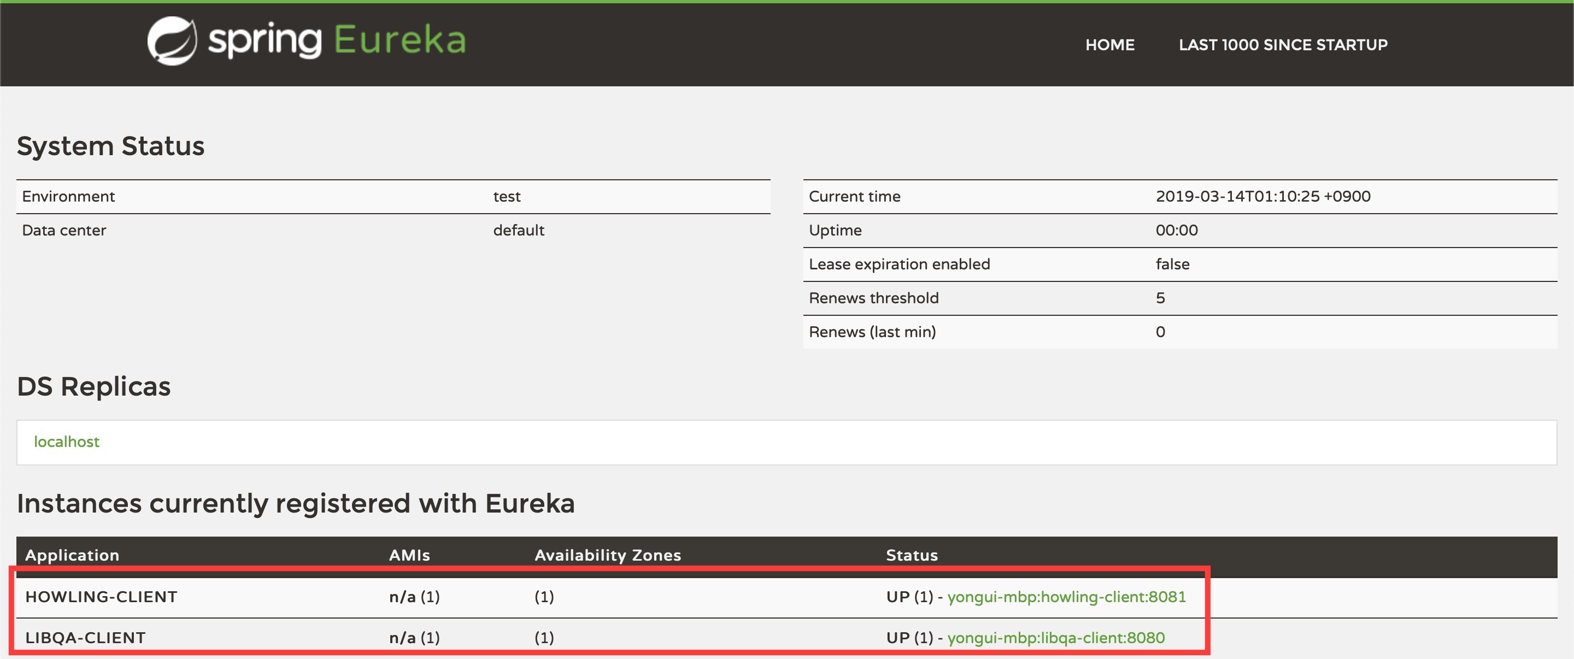Select UP (1) status in LIBQA-CLIENT row
The width and height of the screenshot is (1574, 659).
(x=910, y=638)
